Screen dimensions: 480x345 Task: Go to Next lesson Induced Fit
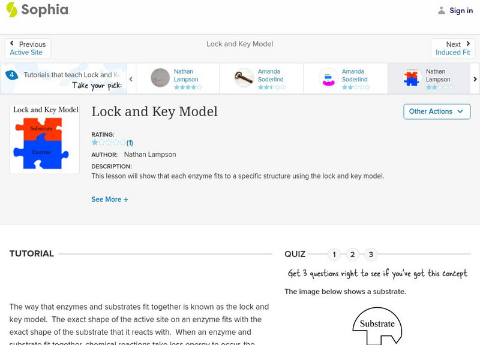pos(453,49)
